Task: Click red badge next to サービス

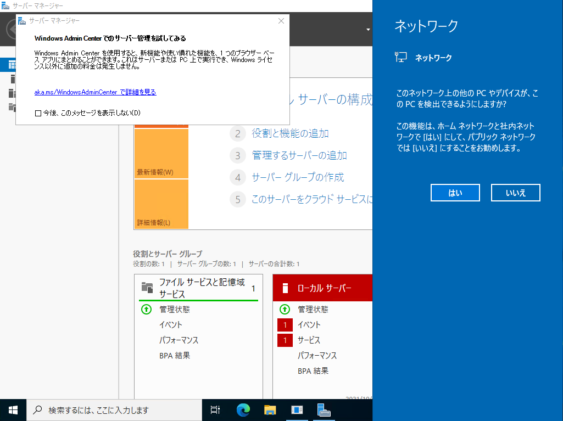Action: (285, 340)
